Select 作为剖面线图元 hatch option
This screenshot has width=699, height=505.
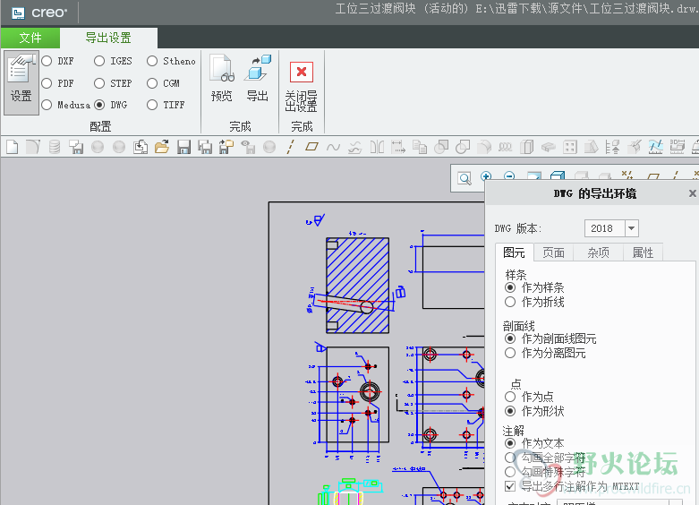[510, 338]
